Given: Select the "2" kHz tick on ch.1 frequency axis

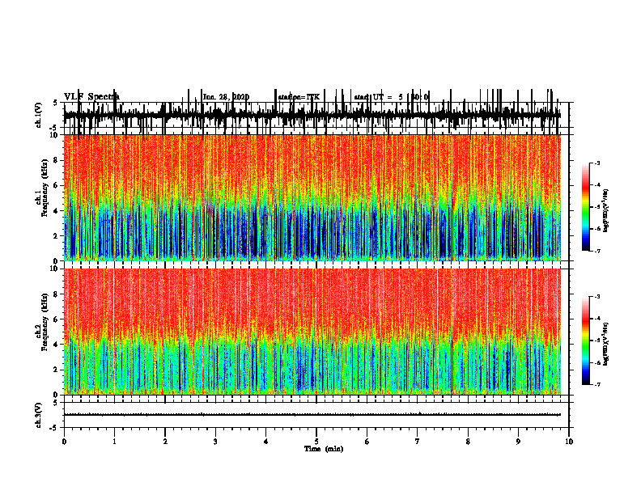Looking at the screenshot, I should [56, 236].
